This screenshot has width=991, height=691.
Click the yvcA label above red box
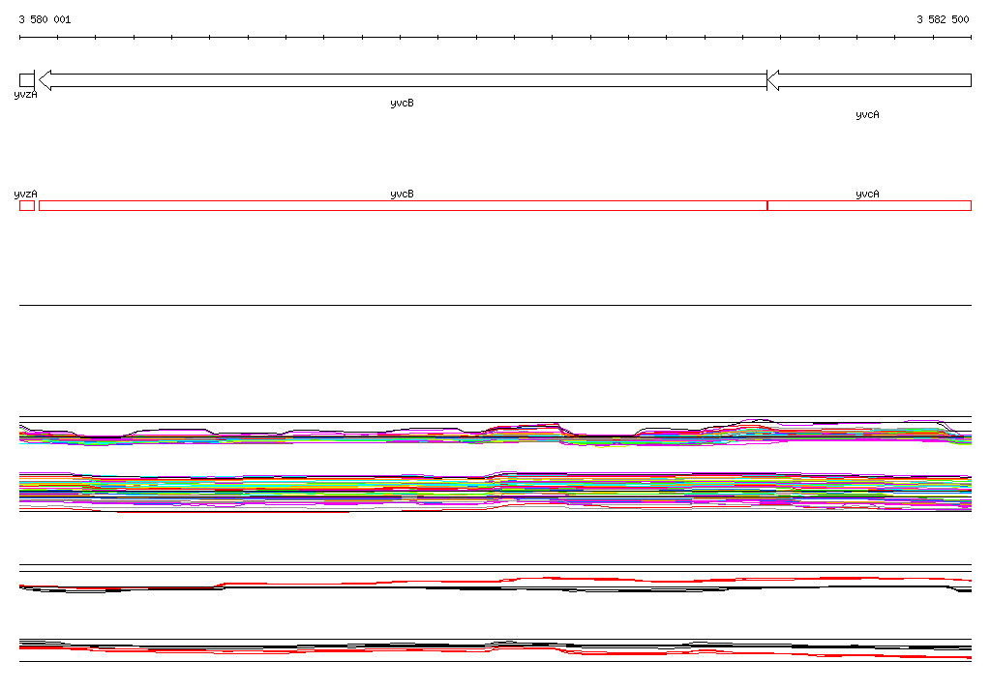pyautogui.click(x=867, y=195)
